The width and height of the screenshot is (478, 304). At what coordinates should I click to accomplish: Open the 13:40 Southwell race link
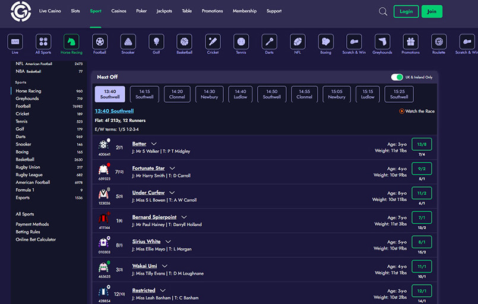114,111
